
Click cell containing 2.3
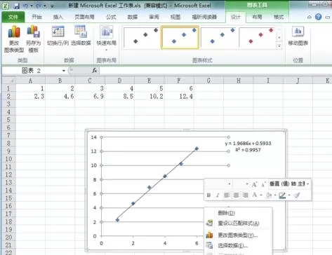(30, 96)
